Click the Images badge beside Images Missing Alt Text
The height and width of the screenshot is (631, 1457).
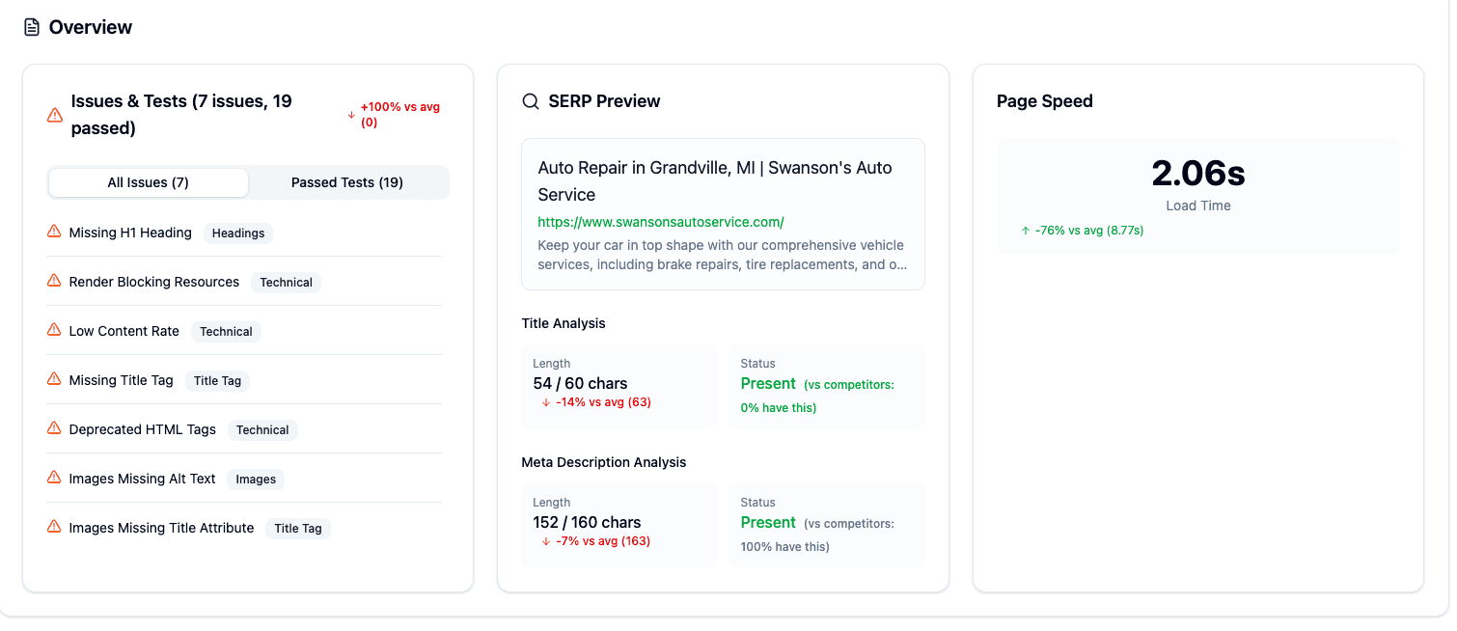[x=256, y=479]
